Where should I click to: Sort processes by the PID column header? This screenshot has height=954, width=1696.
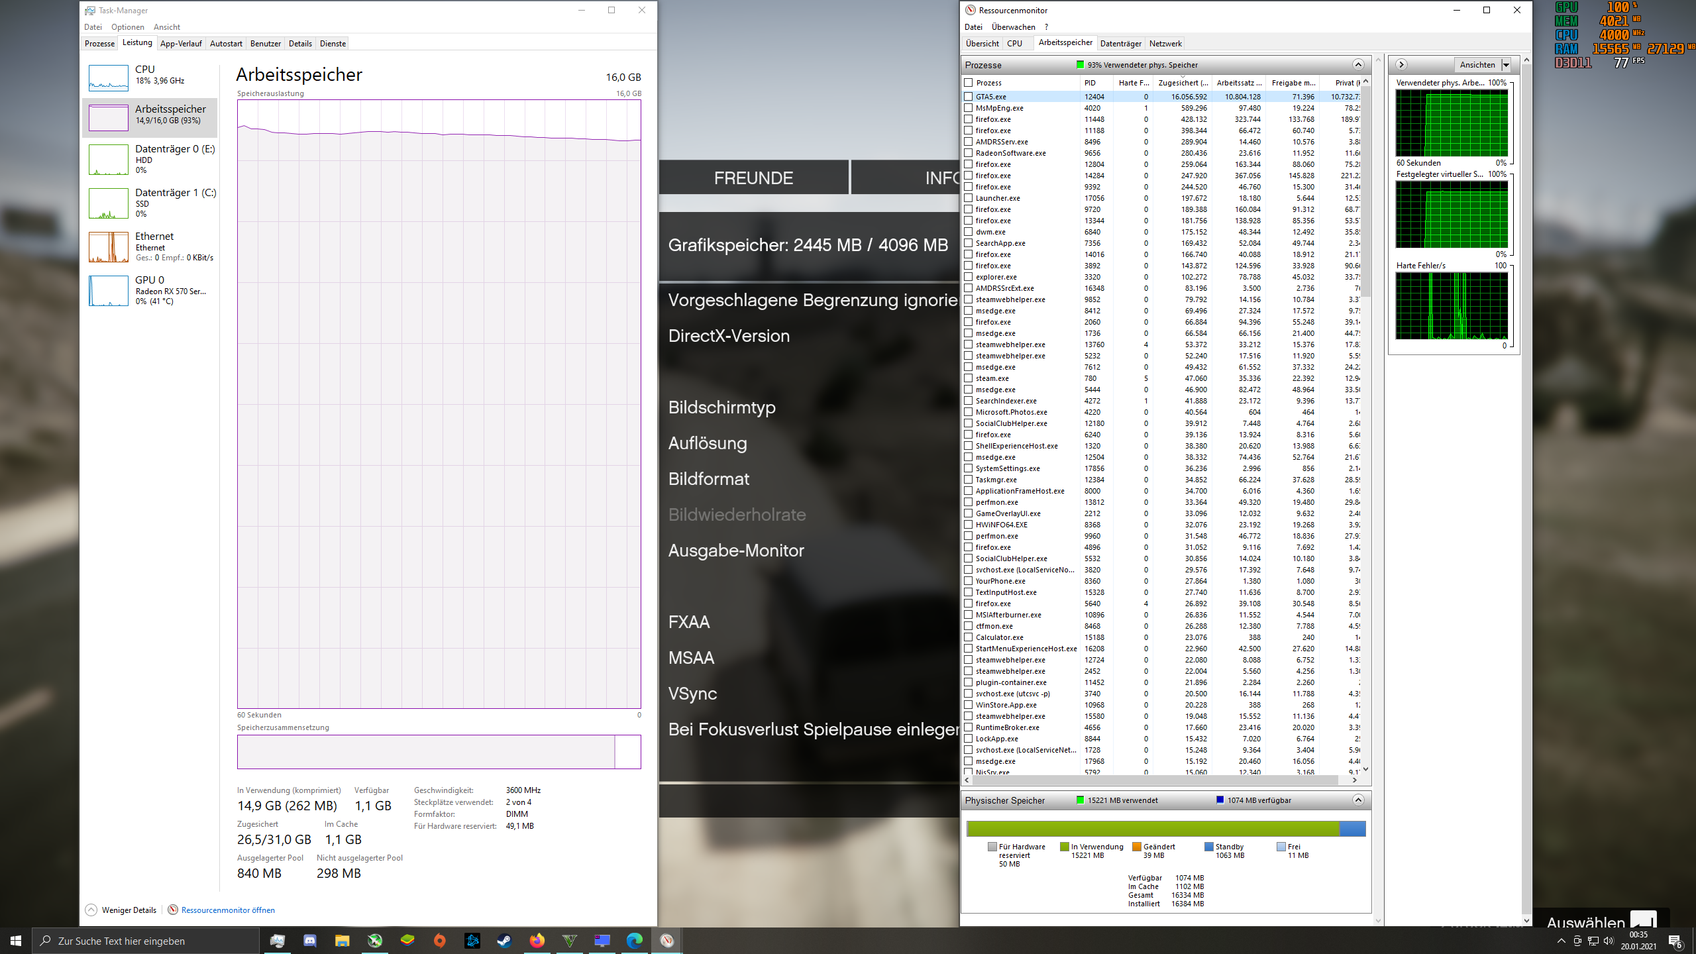(x=1096, y=83)
